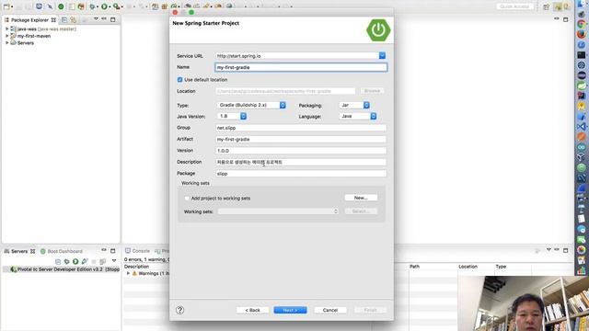Click Link with Editor icon in Package Explorer
The width and height of the screenshot is (589, 331).
tap(73, 19)
